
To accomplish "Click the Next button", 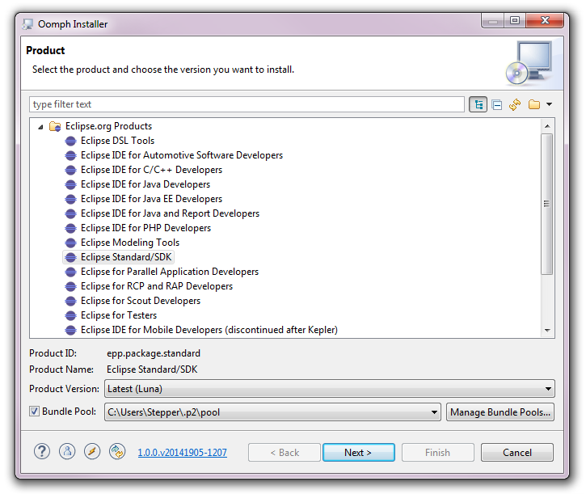I will point(358,453).
